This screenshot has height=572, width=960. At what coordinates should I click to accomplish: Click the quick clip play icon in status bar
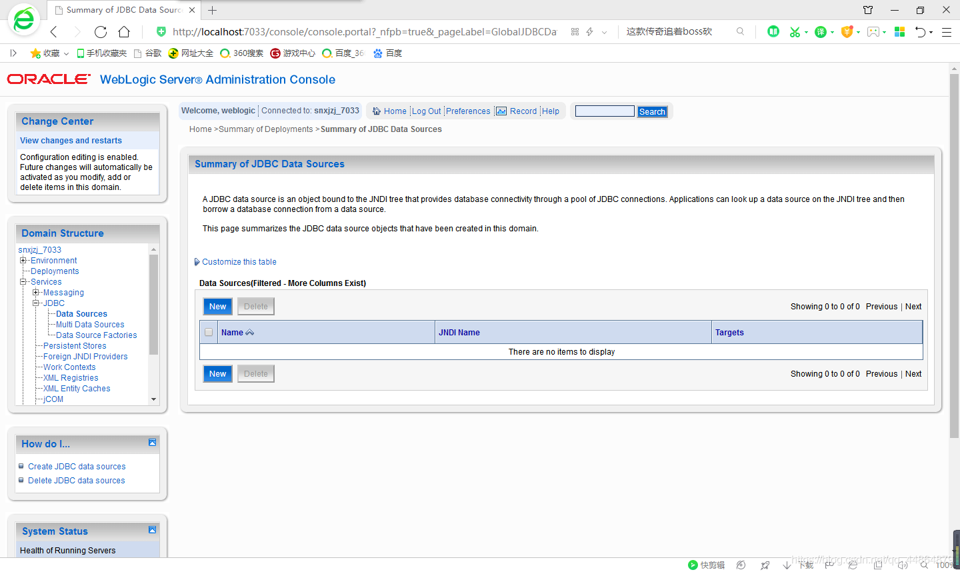click(x=693, y=565)
